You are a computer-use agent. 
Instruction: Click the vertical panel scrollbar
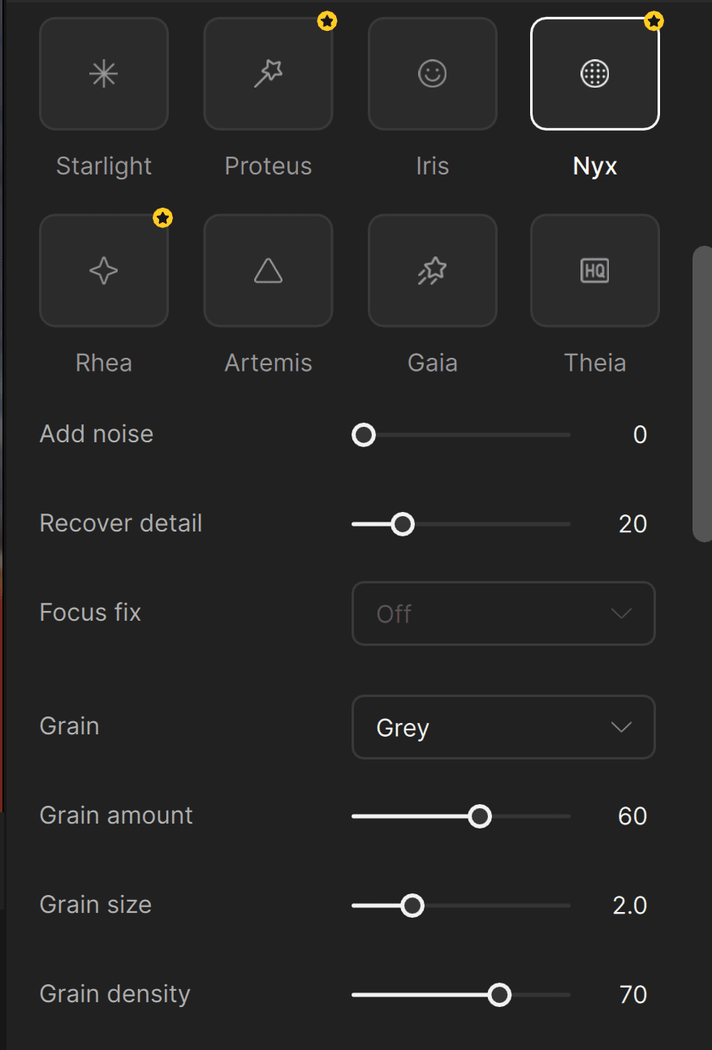click(x=701, y=394)
